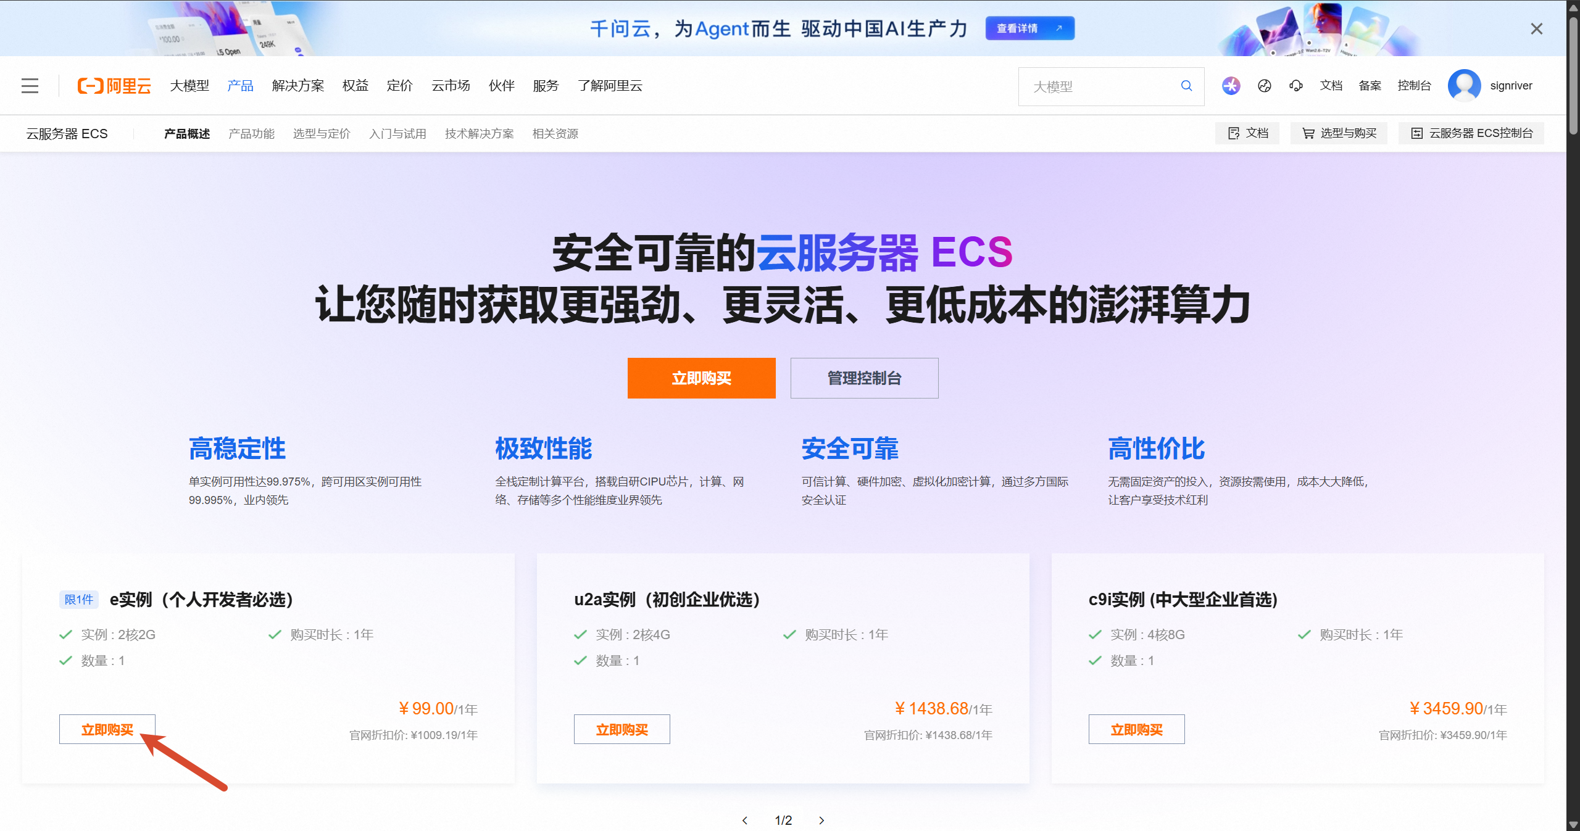Open the headset customer service icon
This screenshot has height=831, width=1580.
click(x=1296, y=86)
